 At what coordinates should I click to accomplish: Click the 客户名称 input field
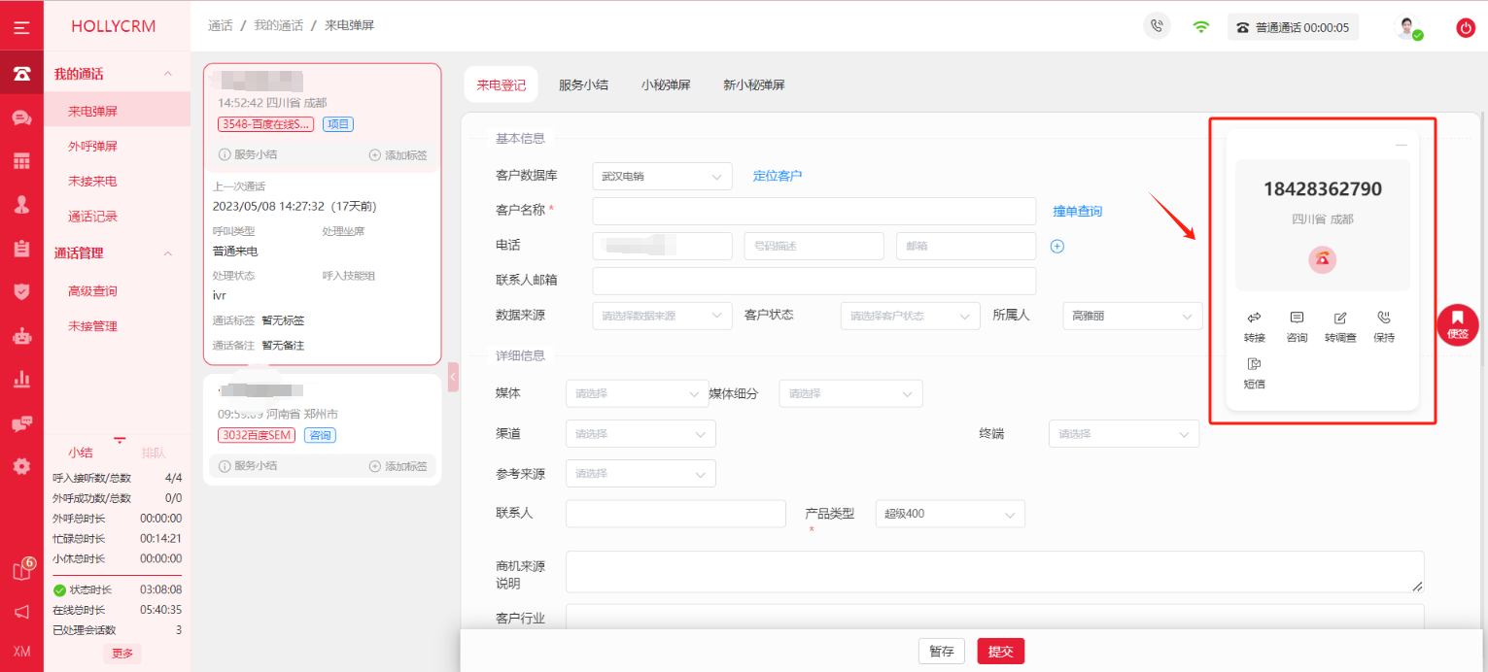[814, 211]
